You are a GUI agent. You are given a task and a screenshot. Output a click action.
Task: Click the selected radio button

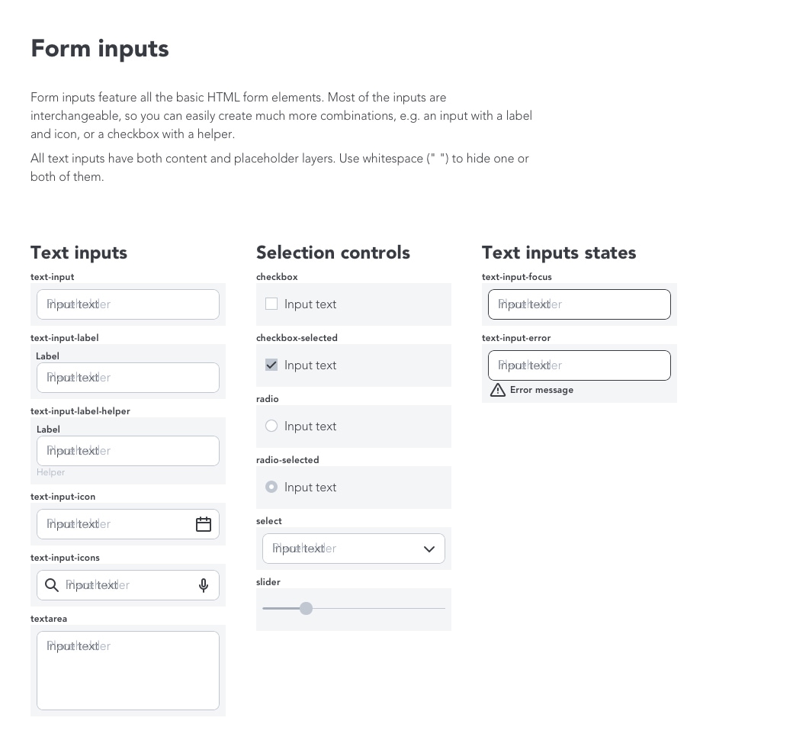coord(271,487)
